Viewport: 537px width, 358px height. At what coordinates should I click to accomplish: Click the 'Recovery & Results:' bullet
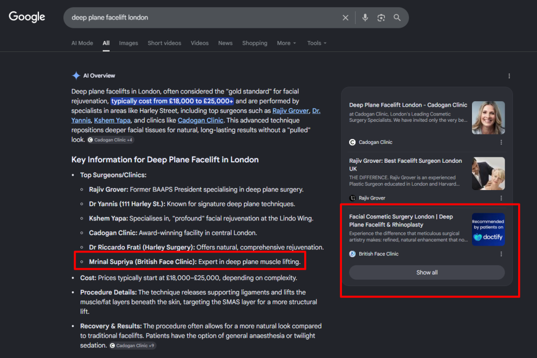(x=201, y=336)
